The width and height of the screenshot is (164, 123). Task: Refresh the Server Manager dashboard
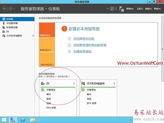(112, 9)
